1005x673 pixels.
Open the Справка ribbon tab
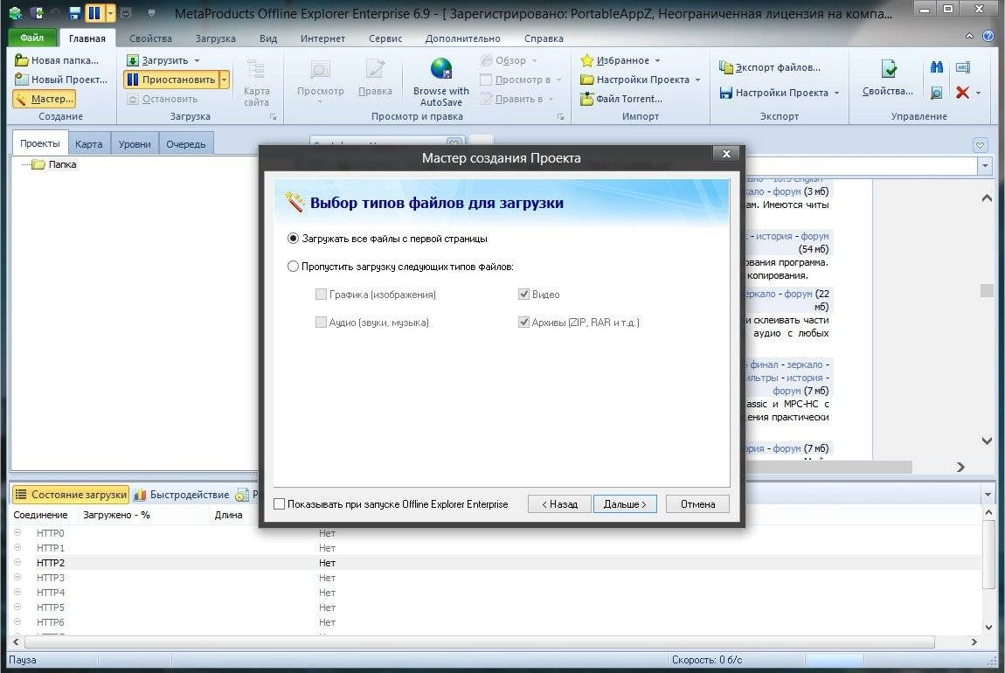point(544,38)
